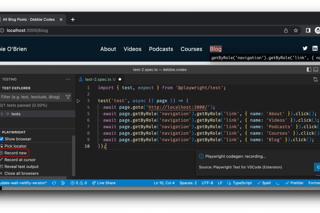Toggle VS Code bottom panel layout icon

coord(316,70)
